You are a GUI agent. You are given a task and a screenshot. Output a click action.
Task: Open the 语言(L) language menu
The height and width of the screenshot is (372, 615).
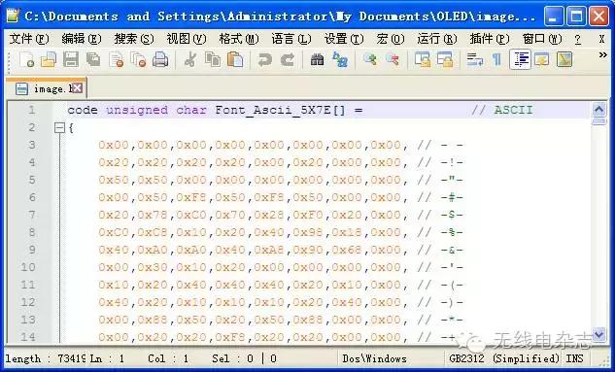pos(291,39)
